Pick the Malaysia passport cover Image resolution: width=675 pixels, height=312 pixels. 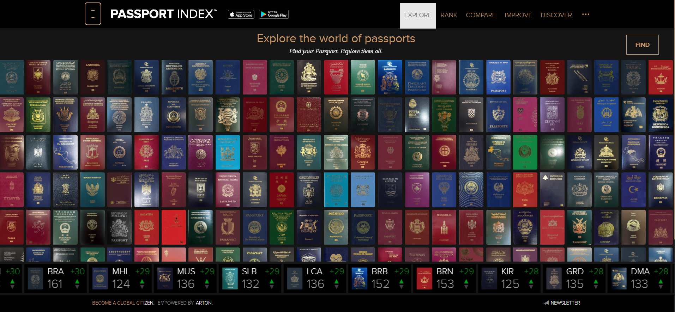click(x=146, y=227)
